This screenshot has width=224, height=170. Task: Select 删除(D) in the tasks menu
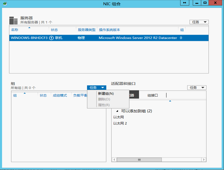tap(104, 99)
